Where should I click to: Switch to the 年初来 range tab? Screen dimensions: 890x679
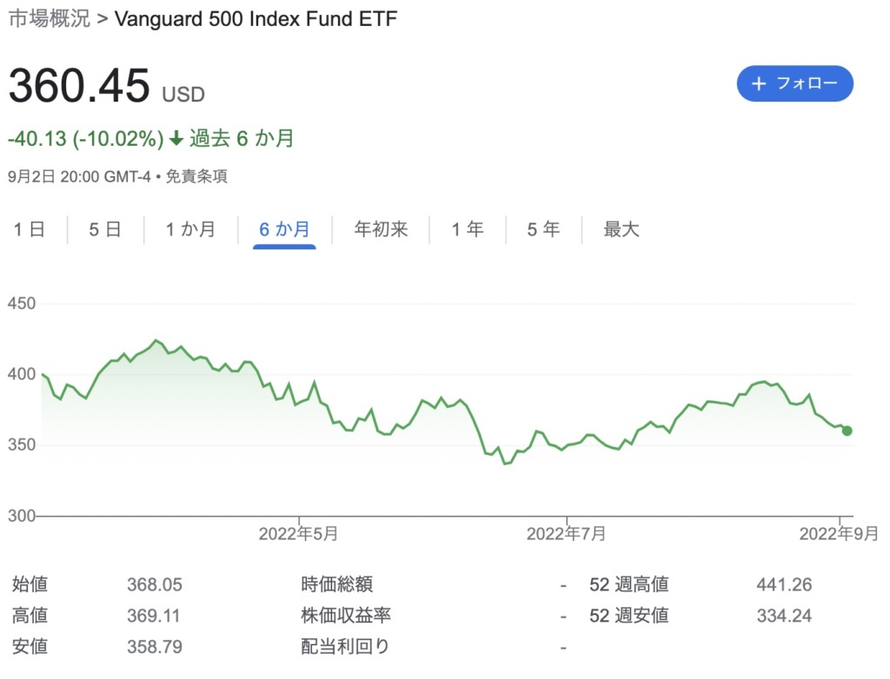pos(381,229)
